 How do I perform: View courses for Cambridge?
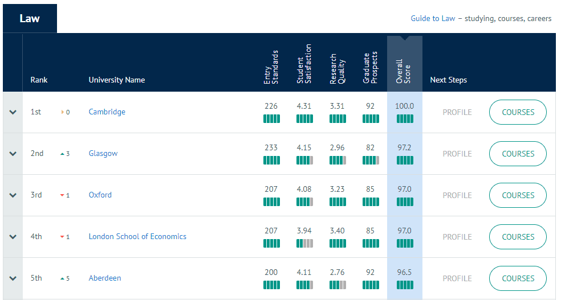point(518,112)
